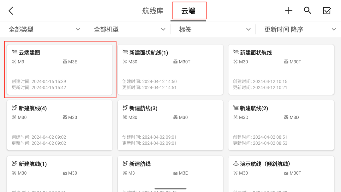Viewport: 341px width, 192px height.
Task: Click the drone icon beside M3D in 新建航线(2)
Action: click(235, 117)
